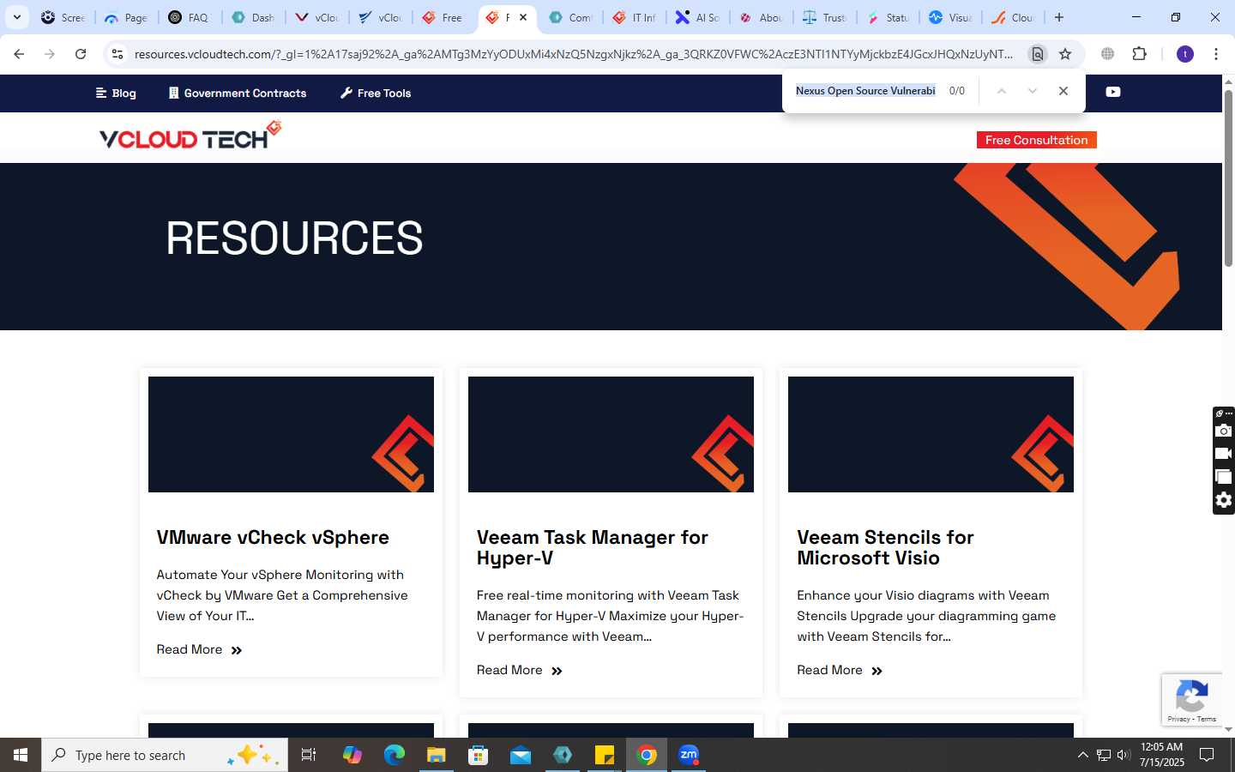Open Task View on the taskbar
This screenshot has height=772, width=1235.
point(309,755)
